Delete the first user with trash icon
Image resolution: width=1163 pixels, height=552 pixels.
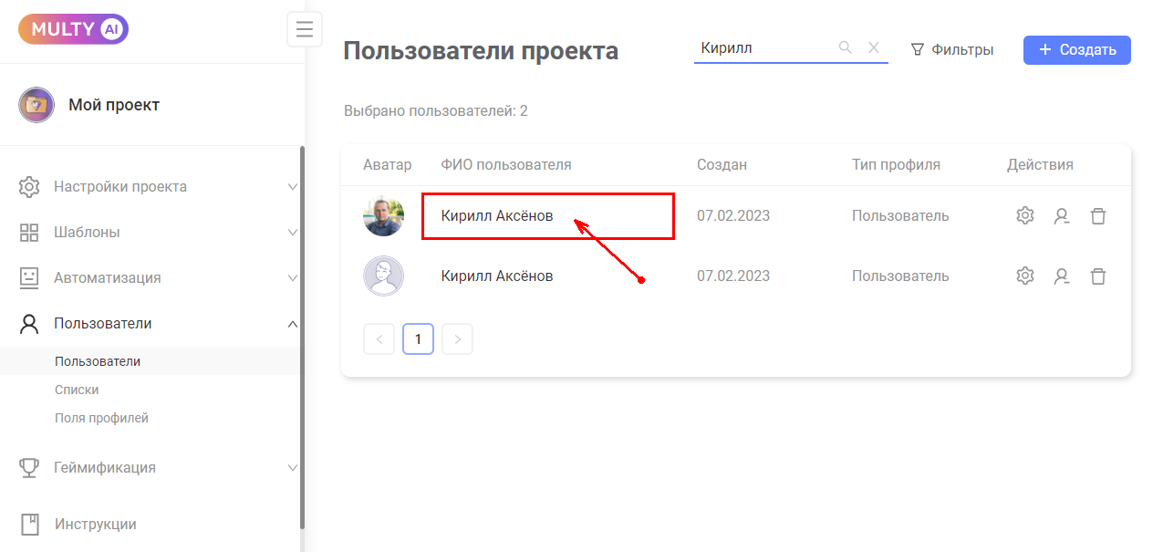[x=1098, y=216]
